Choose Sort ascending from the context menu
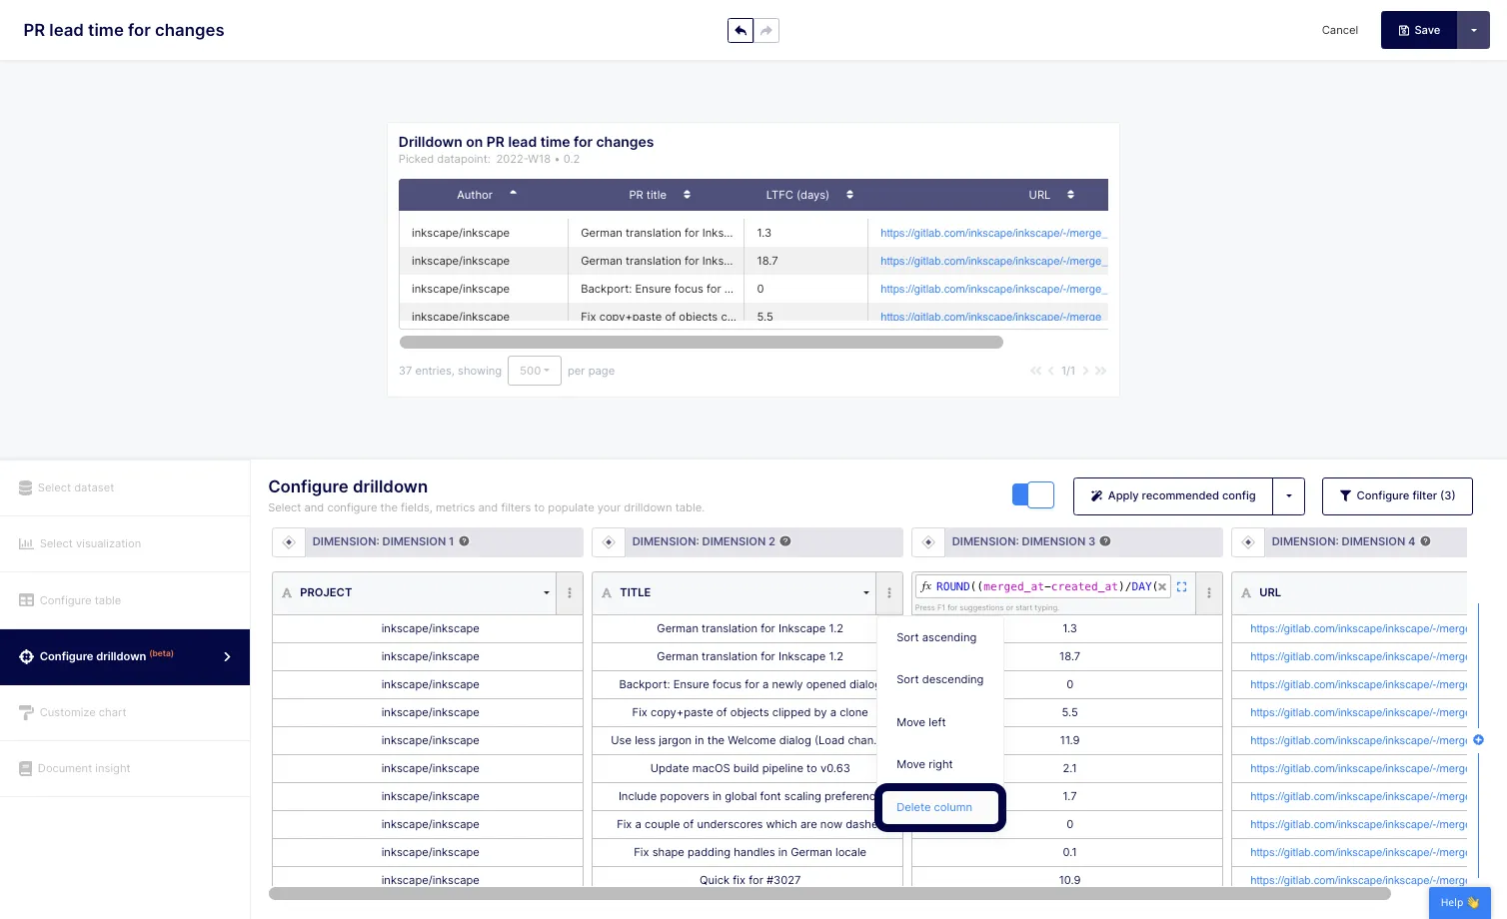 [936, 637]
